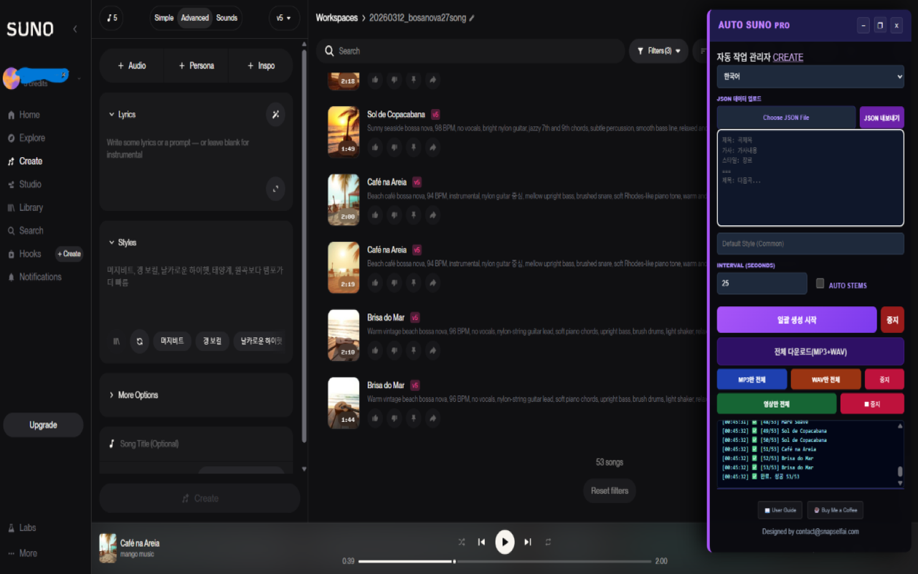The height and width of the screenshot is (574, 918).
Task: Share the 2:00 Café na Areia track
Action: coord(432,215)
